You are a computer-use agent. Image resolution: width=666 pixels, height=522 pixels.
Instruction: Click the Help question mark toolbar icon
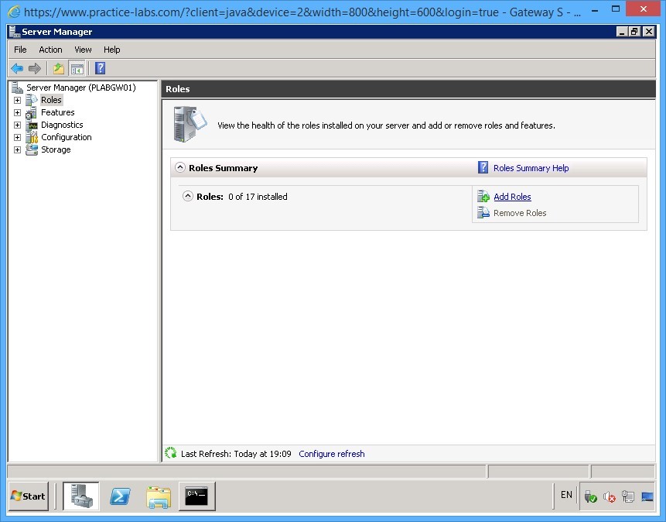98,68
